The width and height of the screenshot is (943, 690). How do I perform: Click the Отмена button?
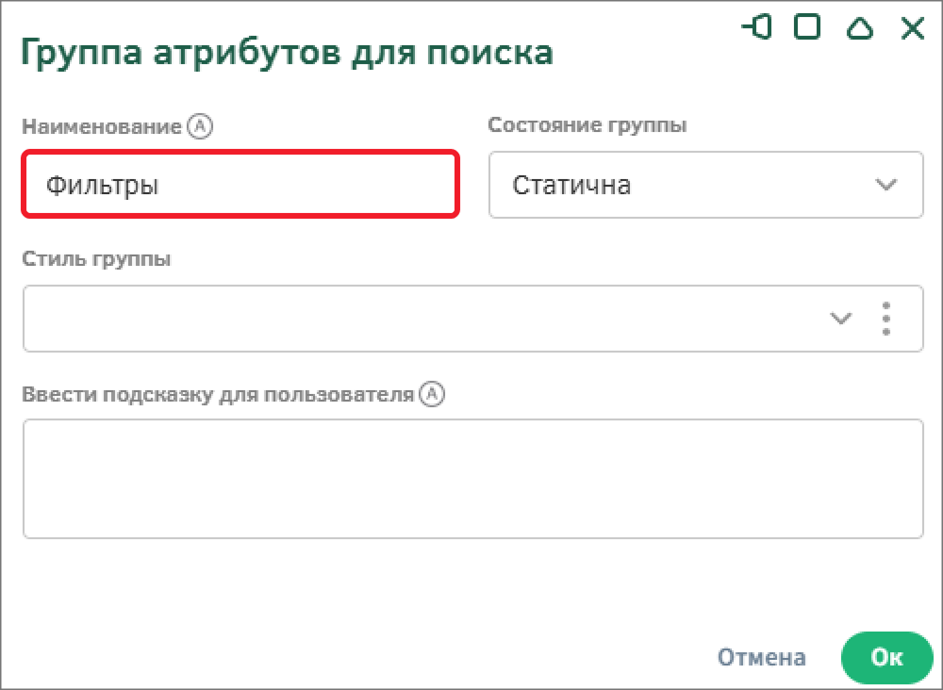point(761,658)
